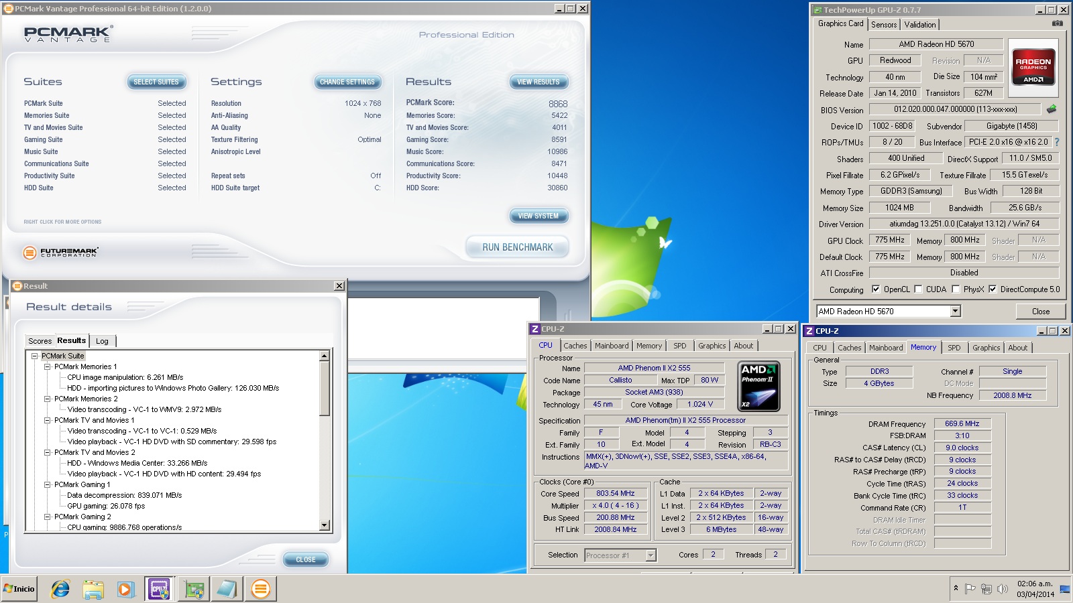Select the 'GPU gaming: 26.078 fps' row
The width and height of the screenshot is (1073, 603).
tap(106, 506)
